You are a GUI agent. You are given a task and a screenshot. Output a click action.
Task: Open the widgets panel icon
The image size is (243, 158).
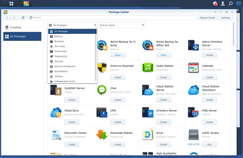[x=238, y=3]
